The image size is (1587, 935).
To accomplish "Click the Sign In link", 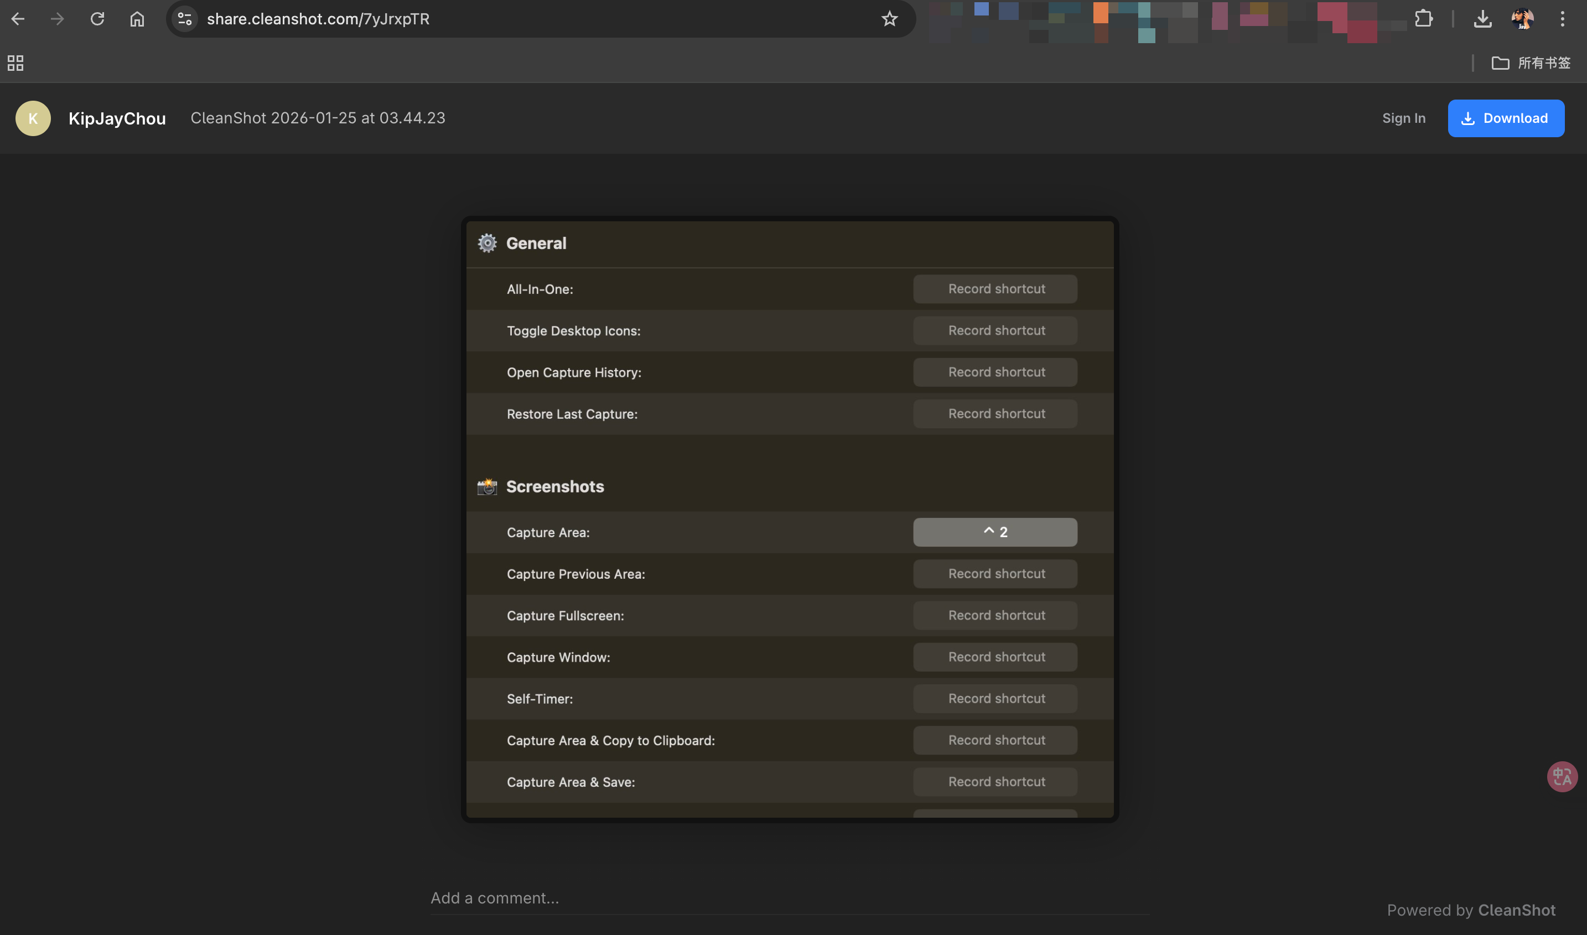I will (1403, 118).
